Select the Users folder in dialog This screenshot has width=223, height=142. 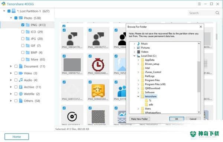(148, 109)
